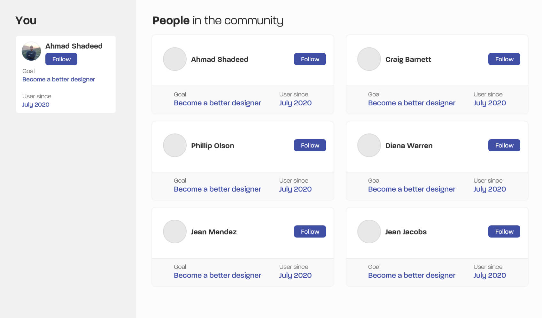542x318 pixels.
Task: Click Diana Warren's name
Action: click(x=409, y=146)
